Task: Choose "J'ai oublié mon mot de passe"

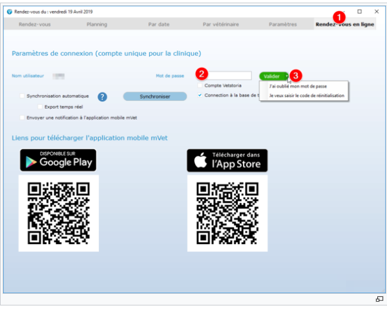Action: click(x=298, y=86)
